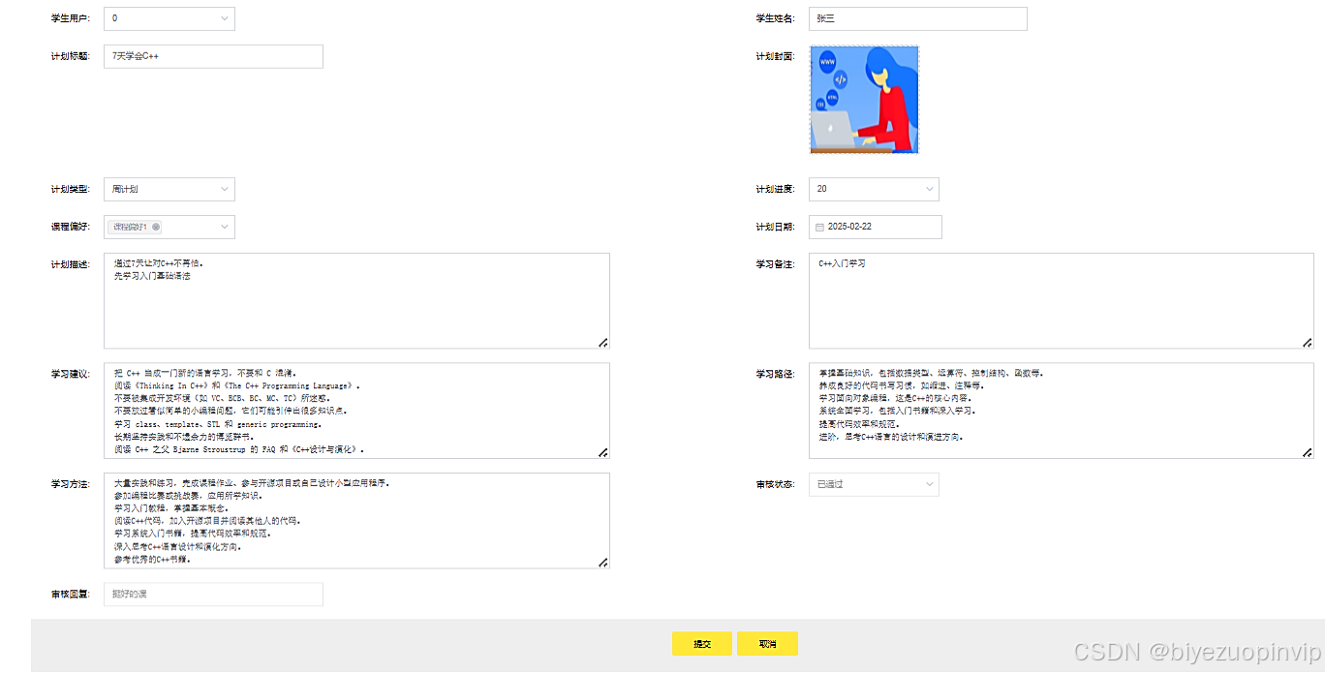
Task: Click the resize handle of 计划描述 textarea
Action: (x=603, y=342)
